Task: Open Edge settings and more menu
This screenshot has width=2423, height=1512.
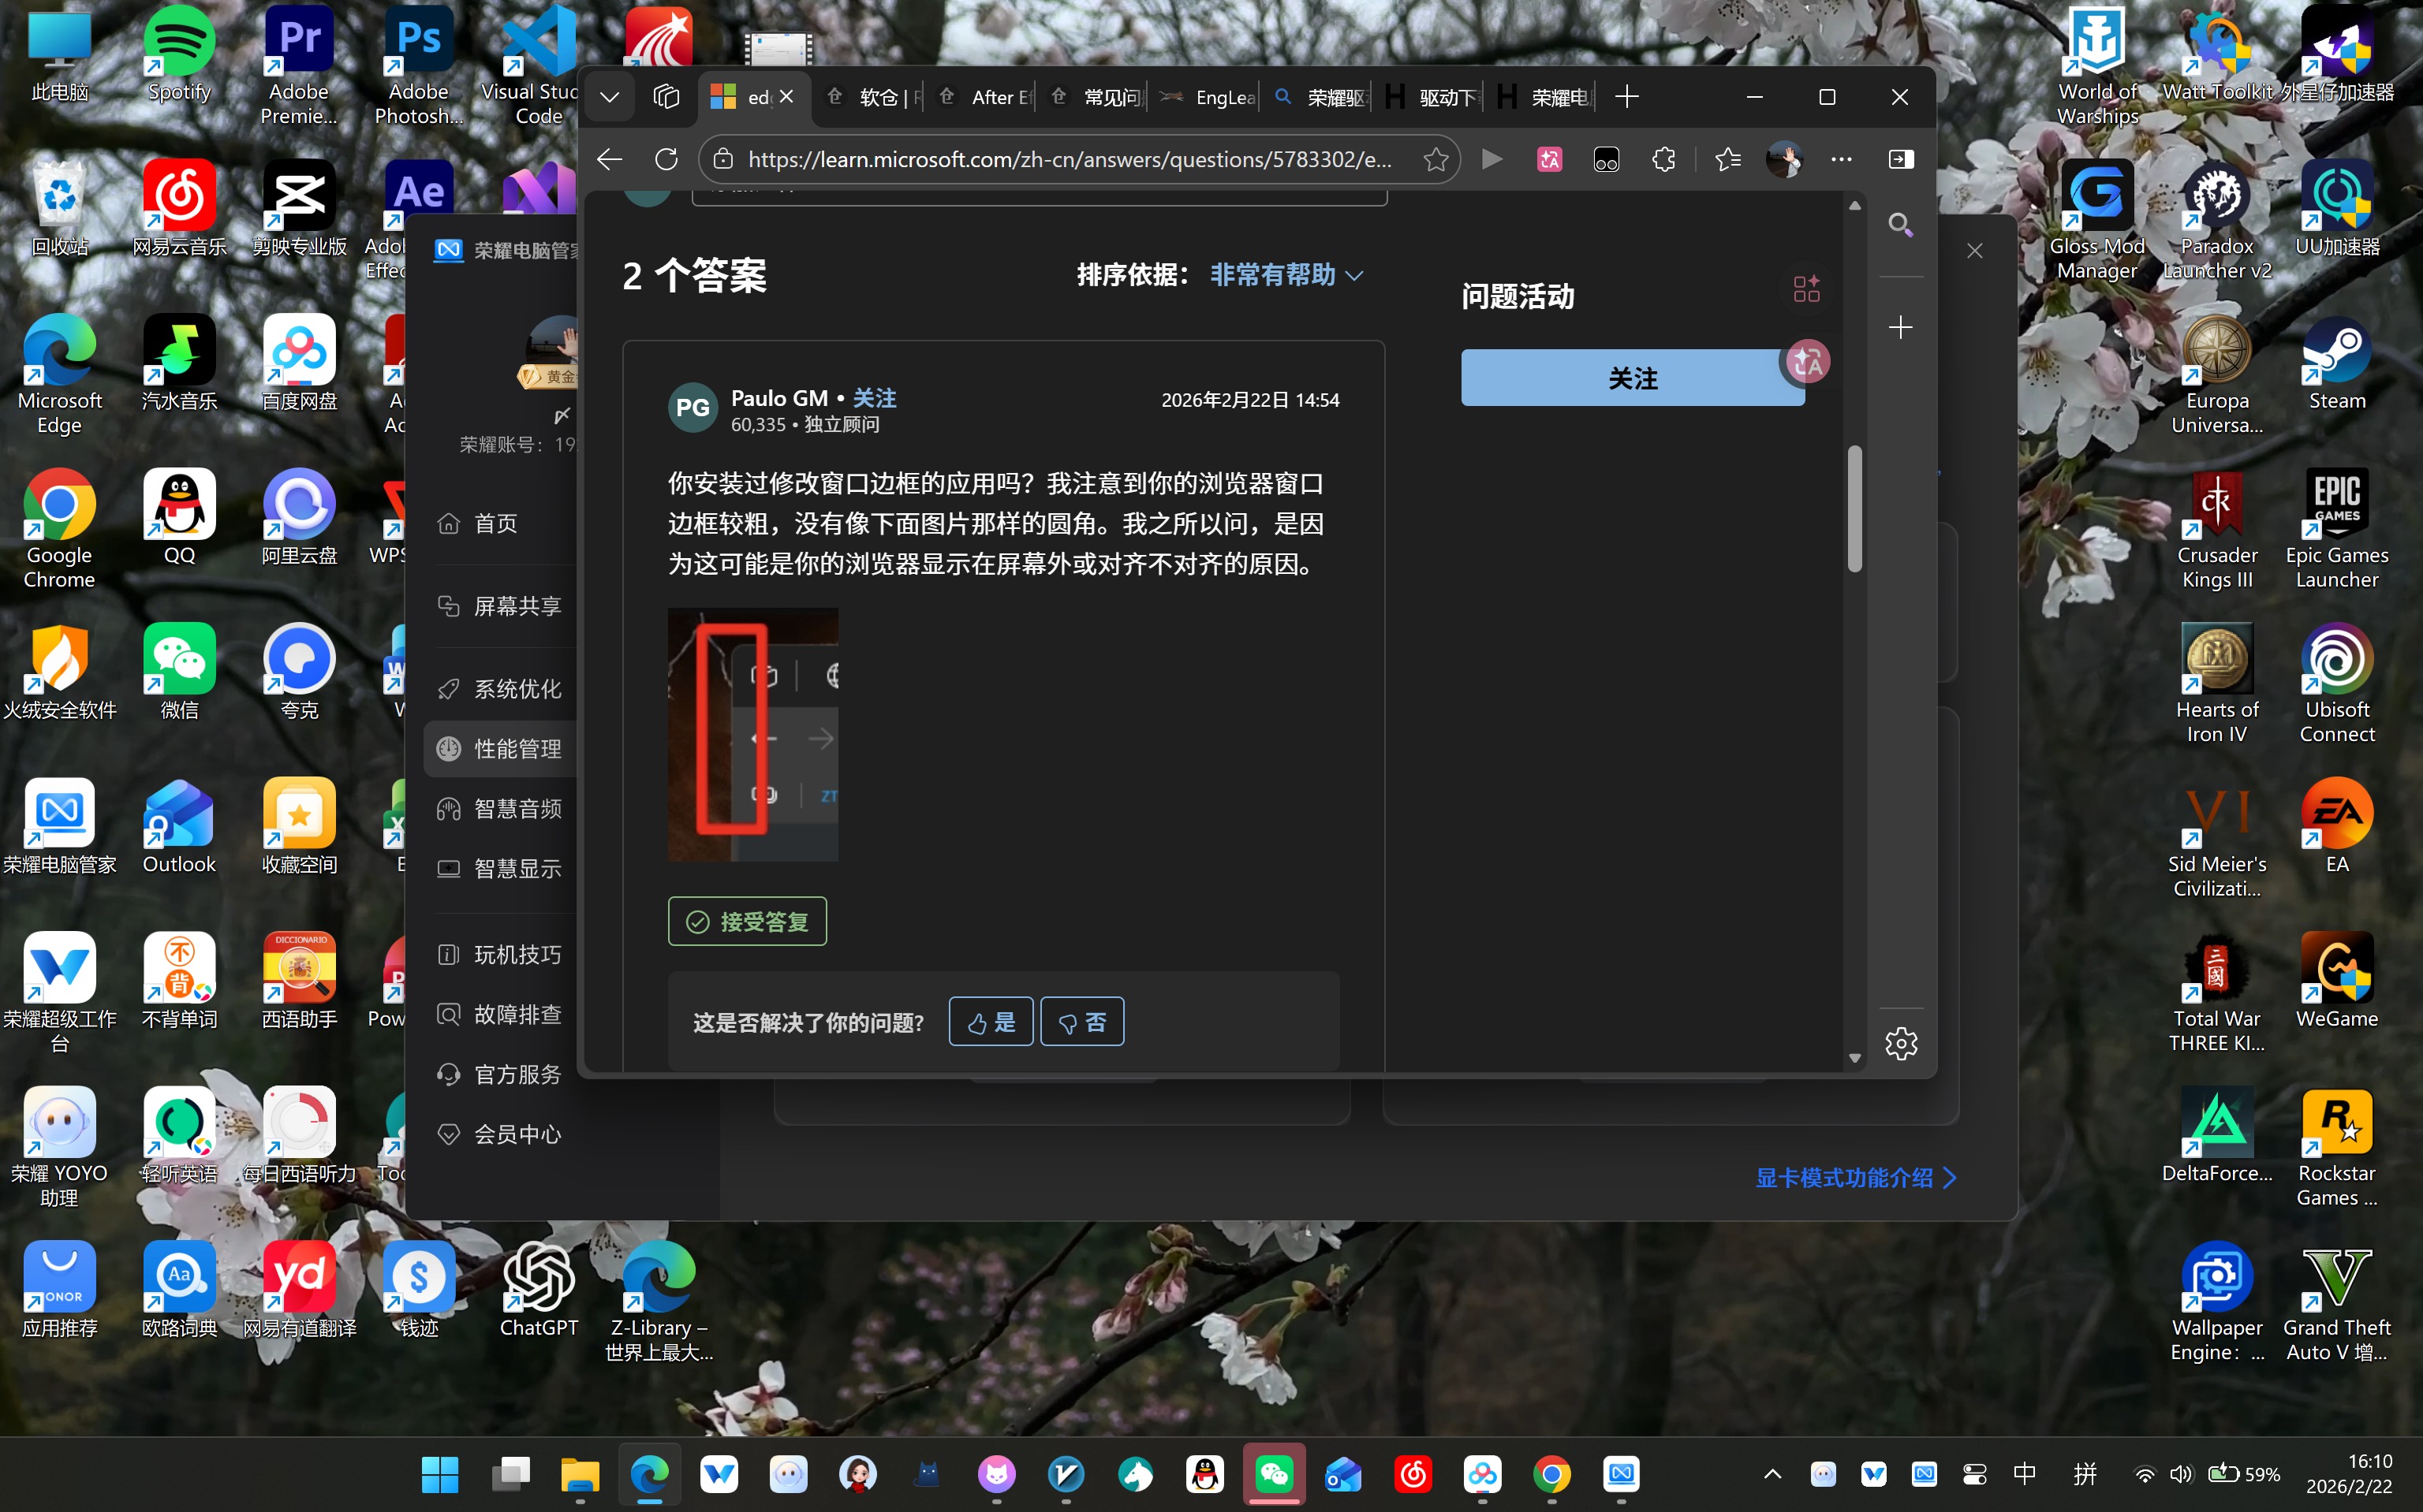Action: (1841, 159)
